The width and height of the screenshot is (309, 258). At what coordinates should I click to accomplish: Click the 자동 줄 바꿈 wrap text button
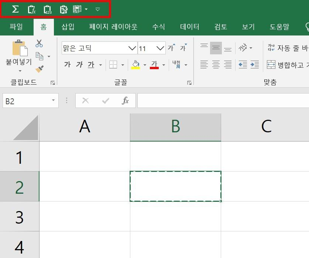288,48
